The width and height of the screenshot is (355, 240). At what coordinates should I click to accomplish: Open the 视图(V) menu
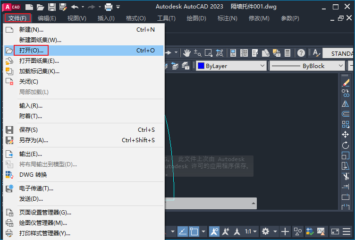pos(77,18)
